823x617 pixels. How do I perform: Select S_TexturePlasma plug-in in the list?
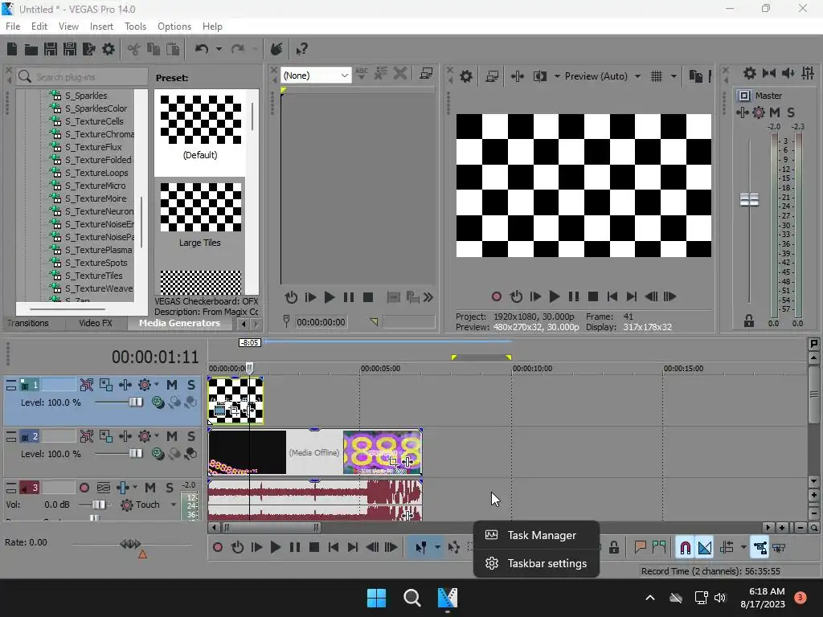pos(98,251)
